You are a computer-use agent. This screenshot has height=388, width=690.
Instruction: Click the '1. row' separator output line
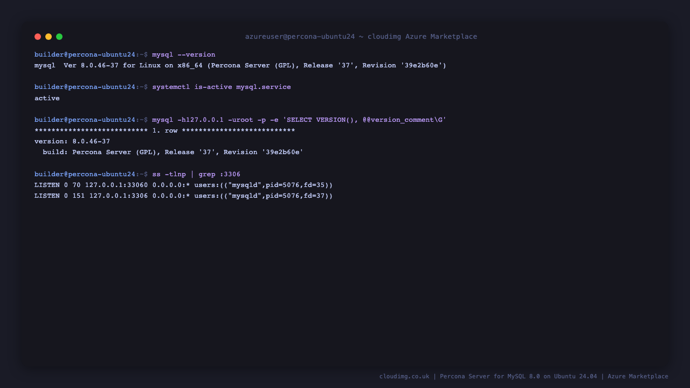pos(165,130)
